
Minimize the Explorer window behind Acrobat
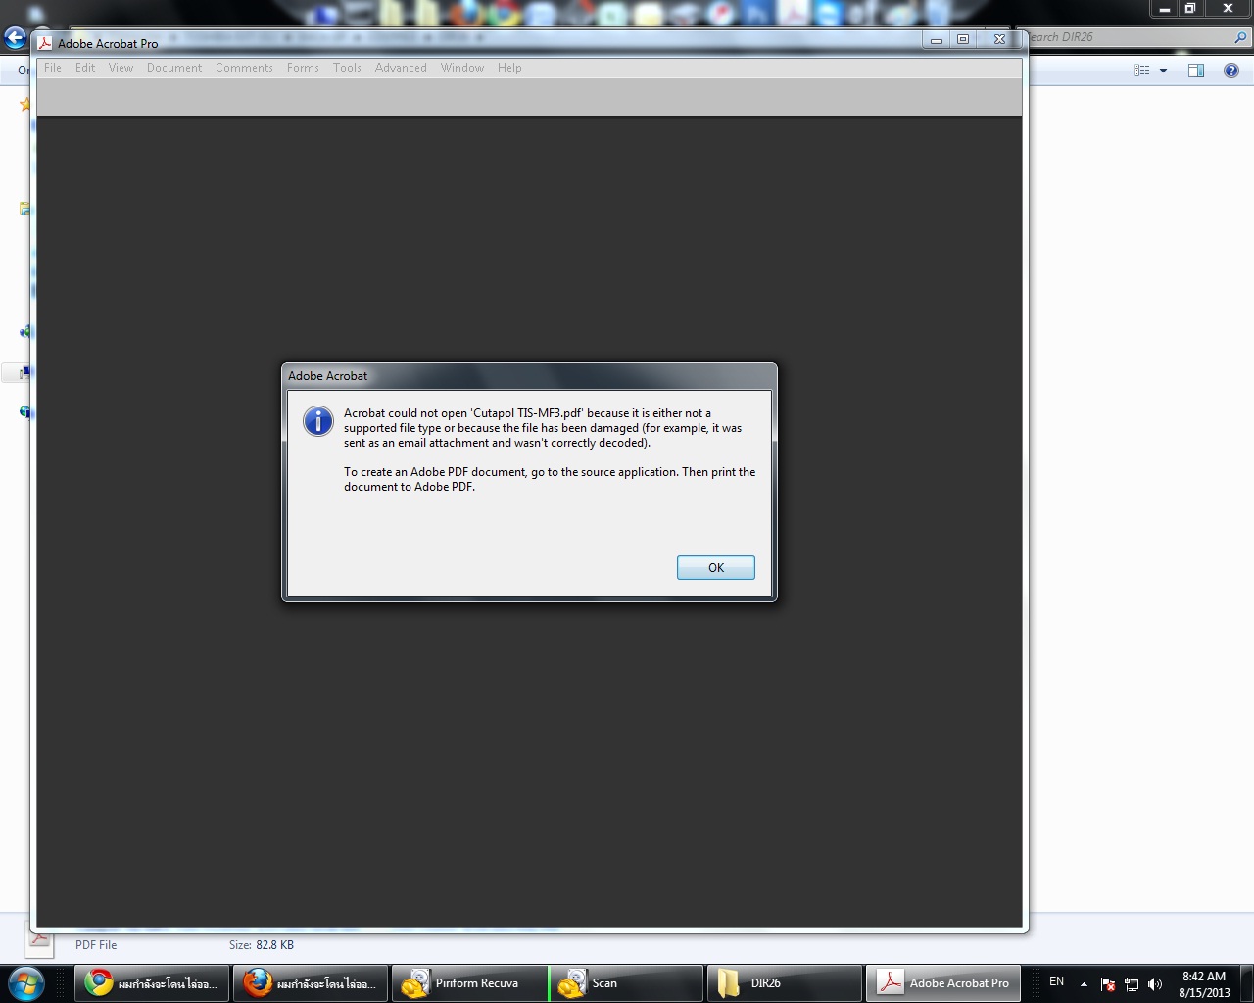pos(1164,8)
